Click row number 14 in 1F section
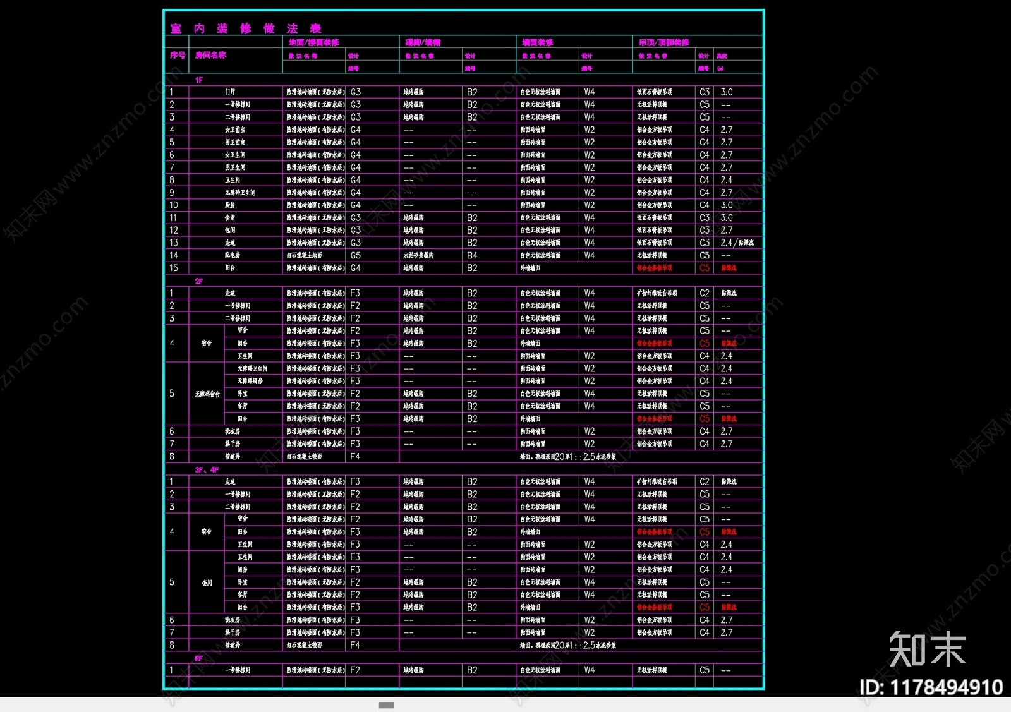 [x=174, y=255]
